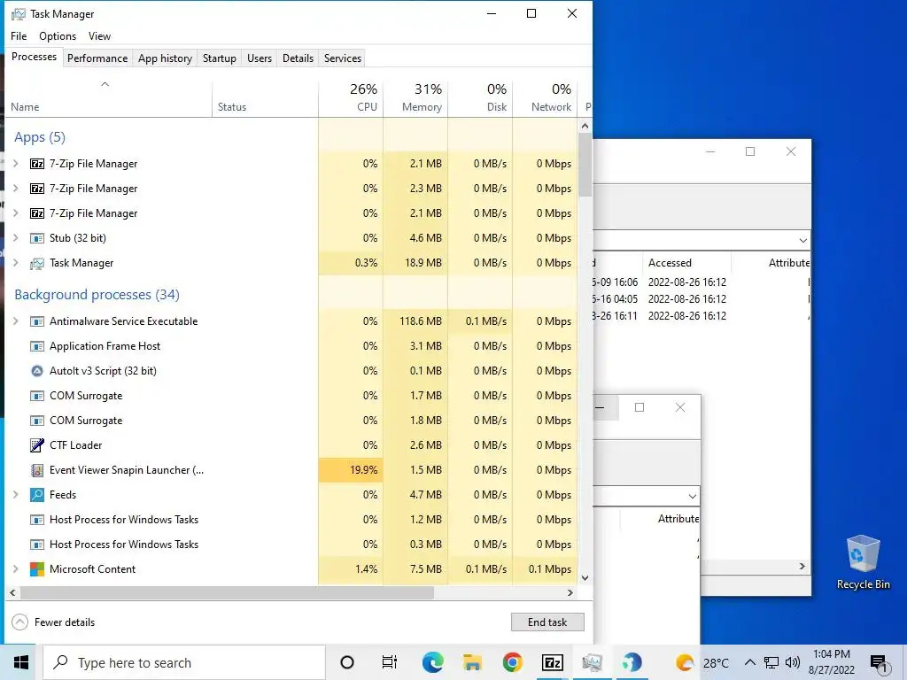Open Task View from the taskbar
The image size is (907, 680).
(390, 662)
